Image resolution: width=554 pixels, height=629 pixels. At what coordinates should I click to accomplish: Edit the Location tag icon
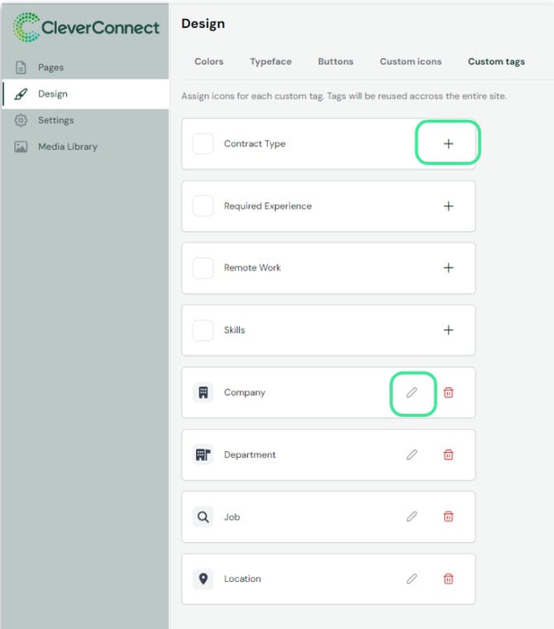pos(412,579)
